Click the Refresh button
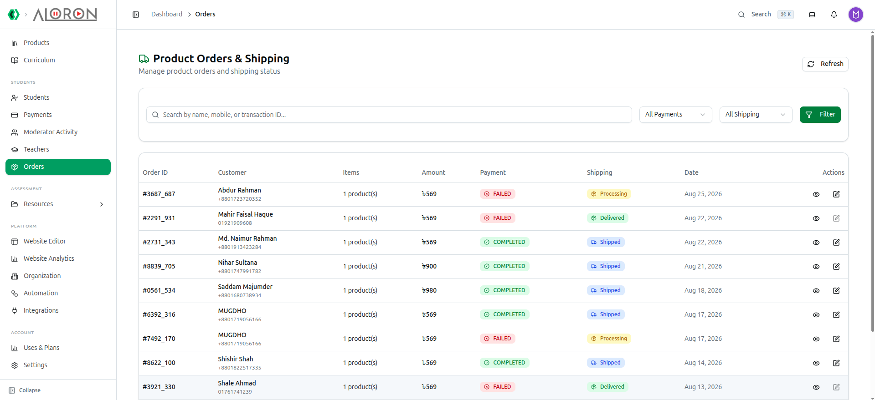This screenshot has width=875, height=400. (x=825, y=64)
